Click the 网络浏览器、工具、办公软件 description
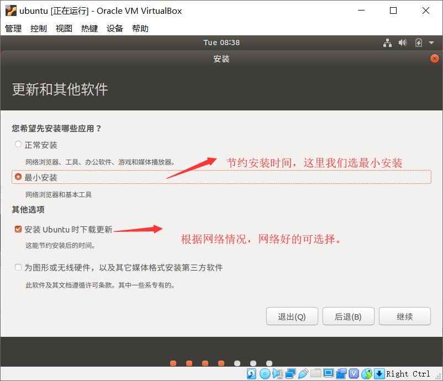Screen dimensions: 443x381 coord(101,162)
